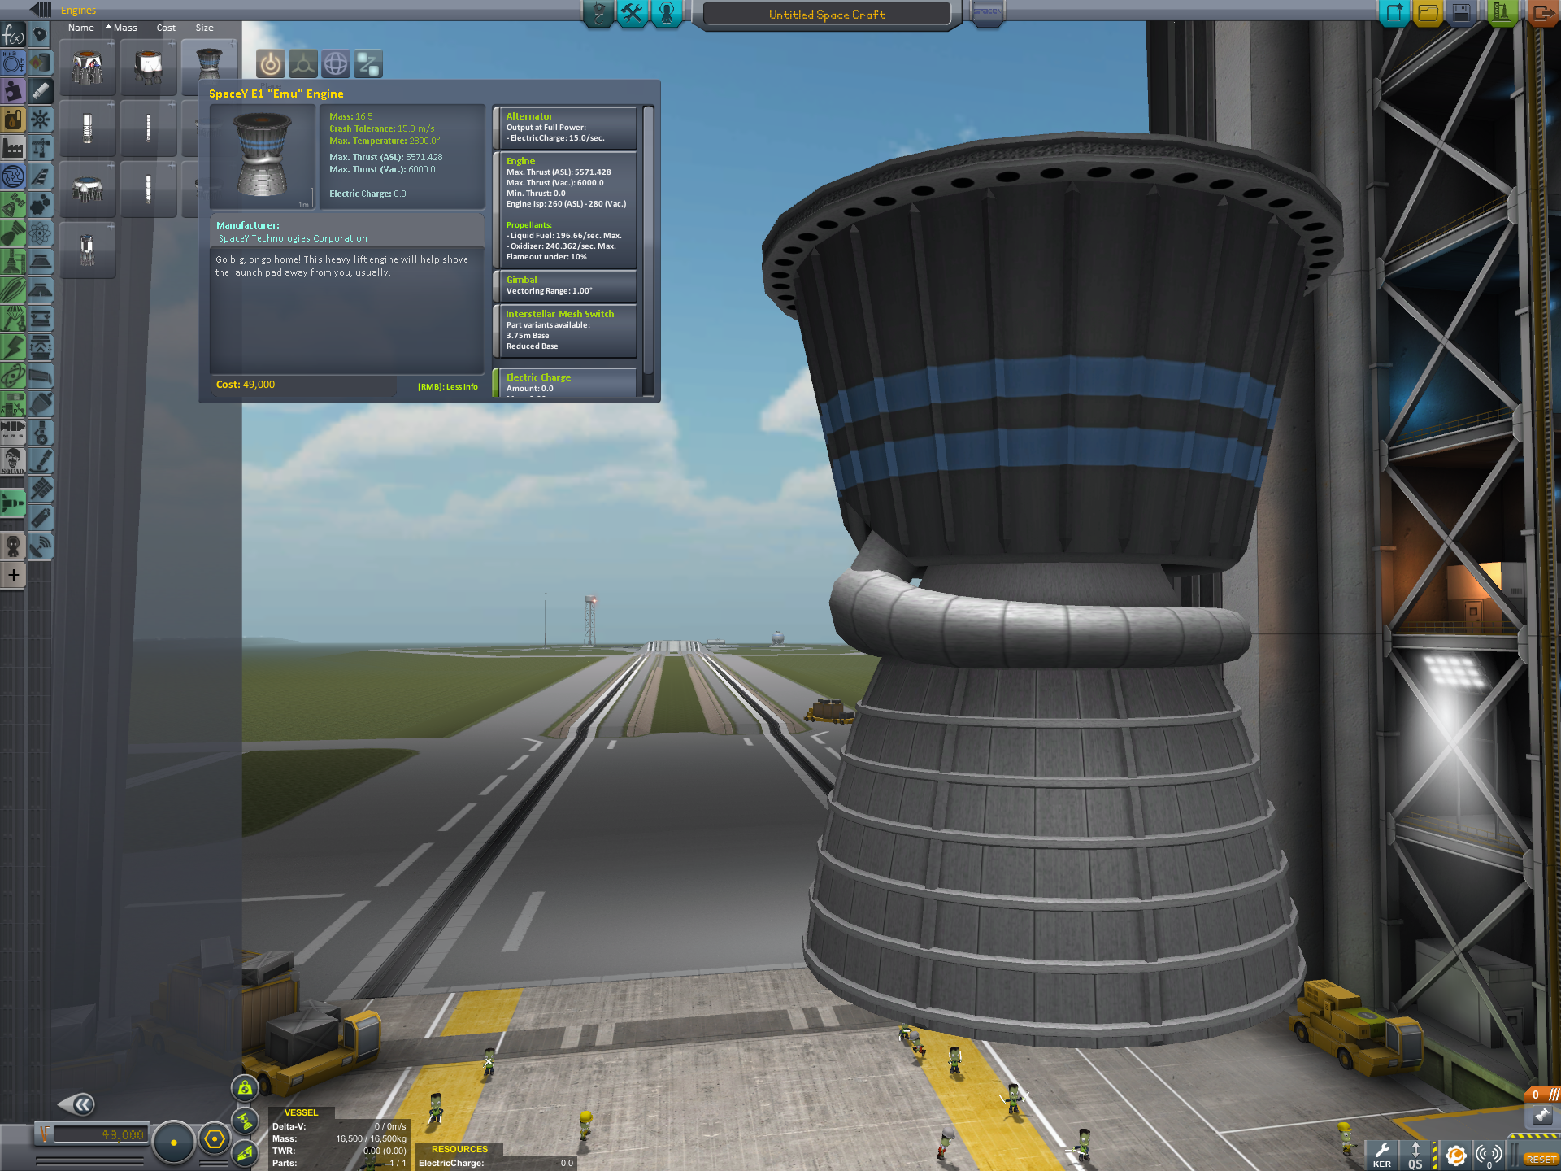The height and width of the screenshot is (1171, 1561).
Task: Open the antenna signal mod icon
Action: tap(1489, 1155)
